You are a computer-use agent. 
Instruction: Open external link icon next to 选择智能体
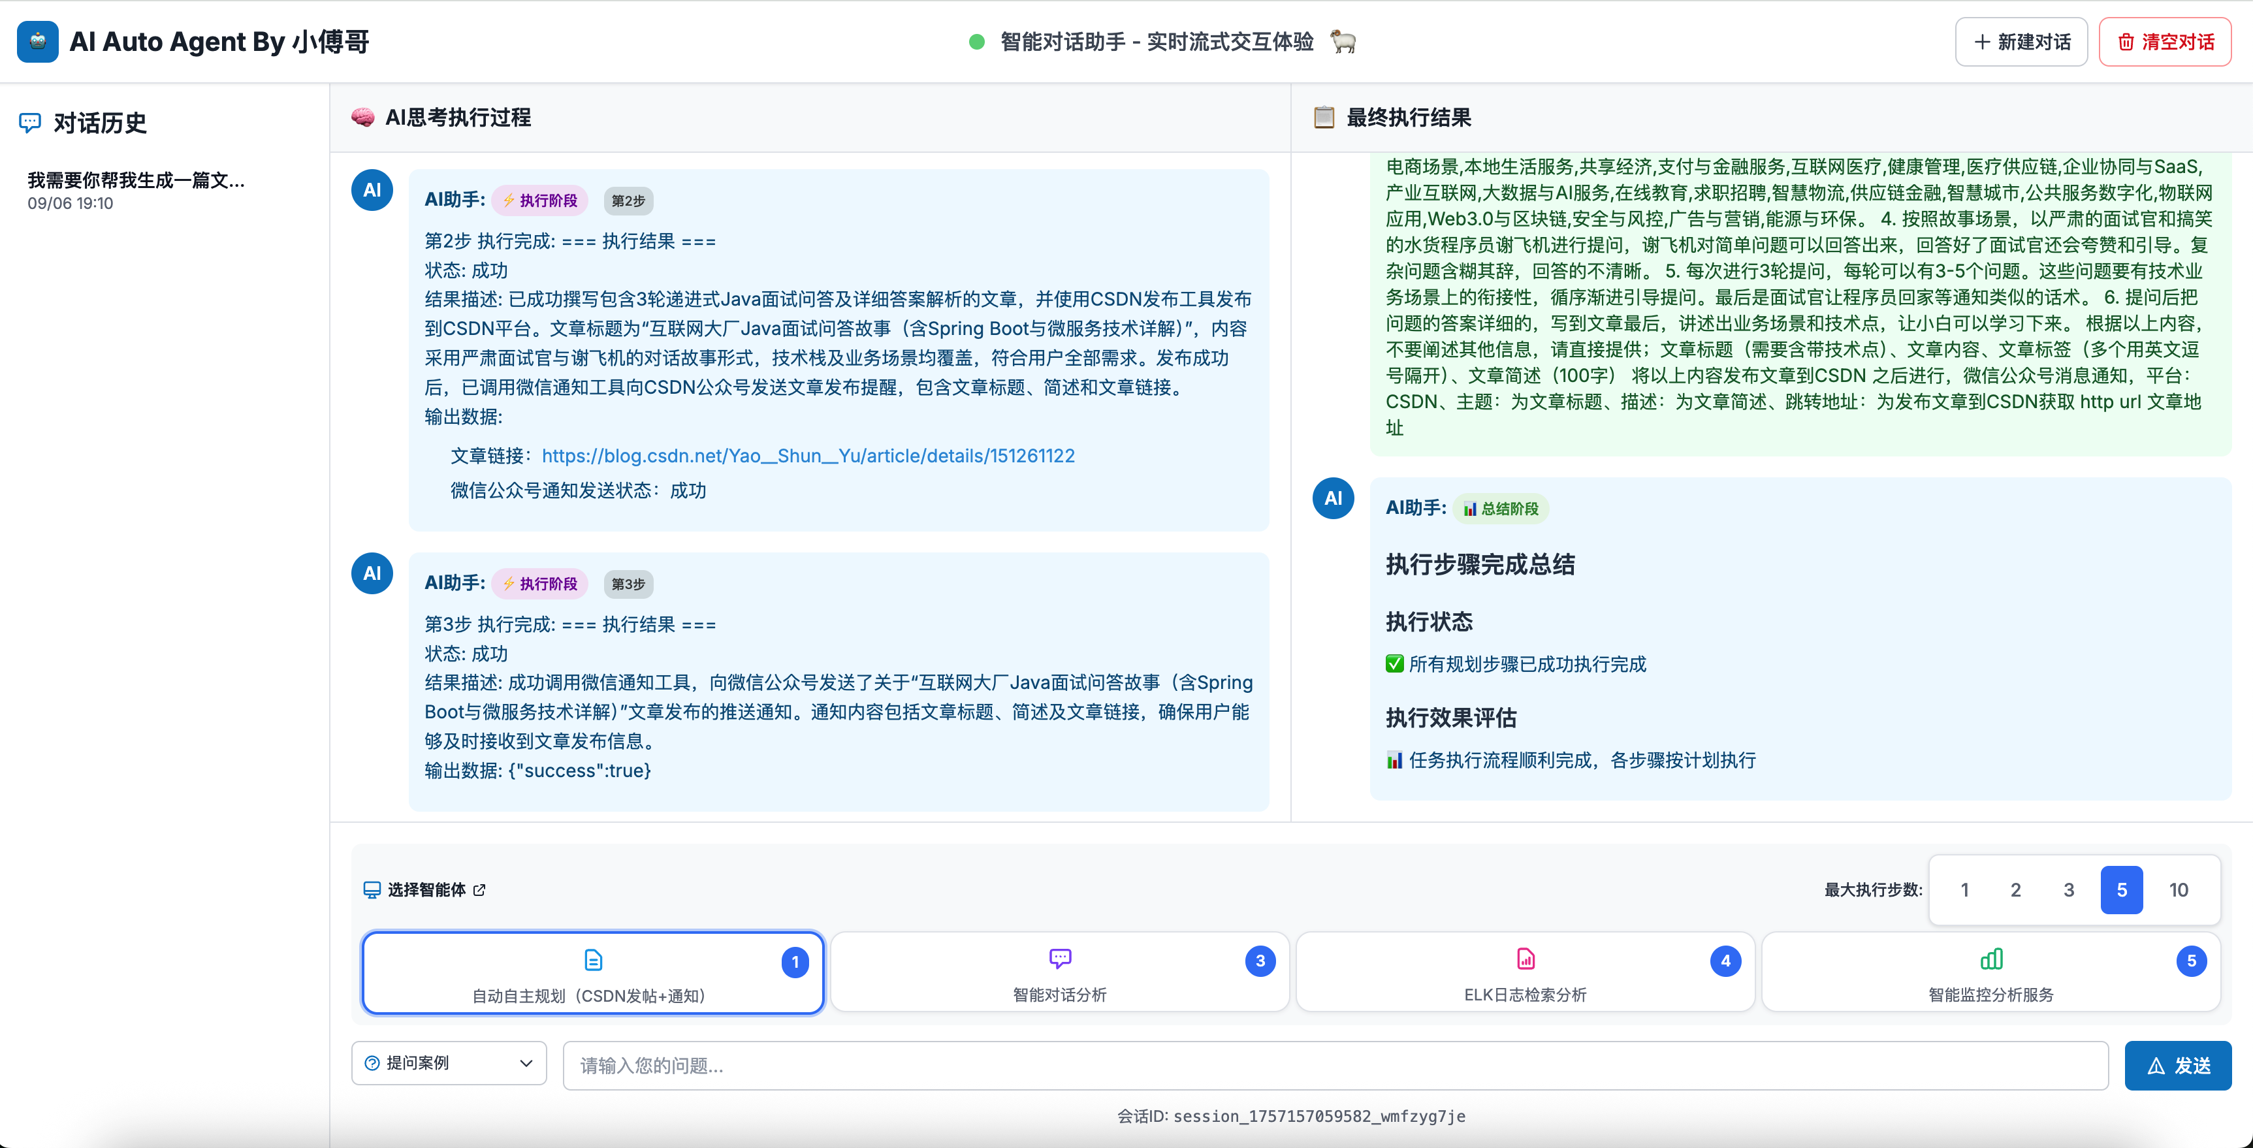(479, 890)
